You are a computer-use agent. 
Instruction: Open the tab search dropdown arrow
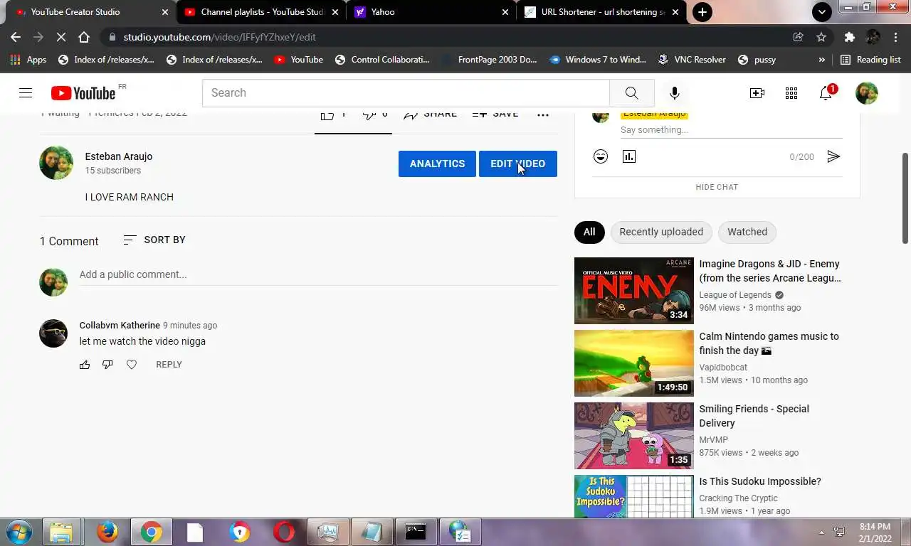tap(822, 12)
